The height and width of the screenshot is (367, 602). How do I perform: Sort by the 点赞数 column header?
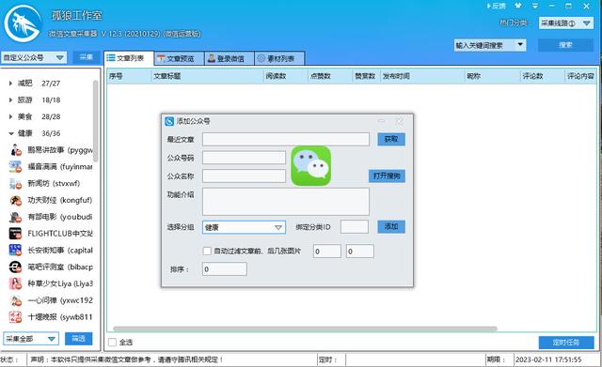[330, 76]
